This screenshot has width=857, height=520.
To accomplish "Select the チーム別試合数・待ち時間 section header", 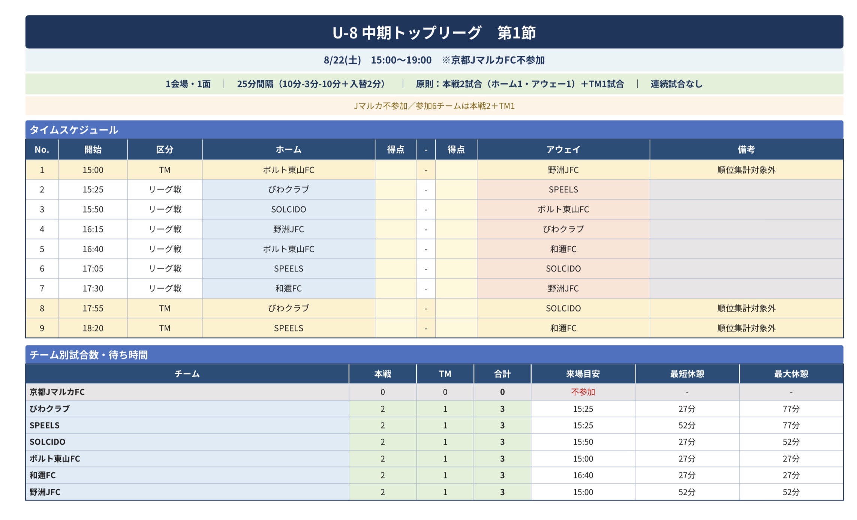I will click(434, 355).
